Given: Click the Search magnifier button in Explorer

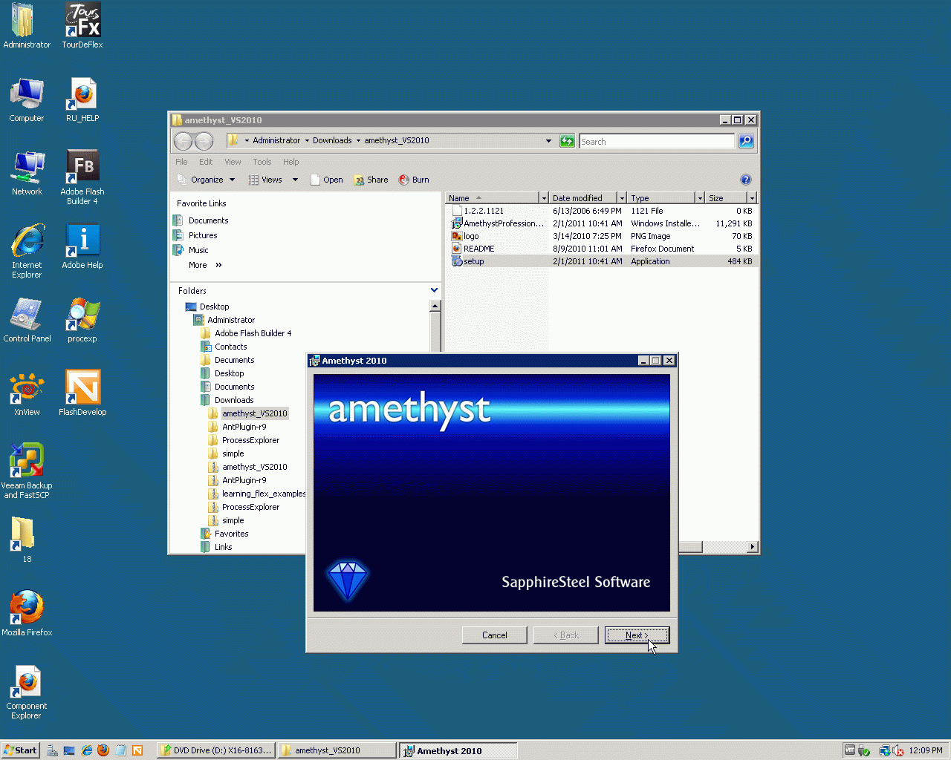Looking at the screenshot, I should click(x=746, y=141).
